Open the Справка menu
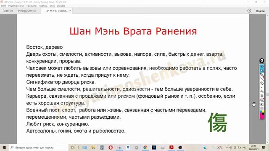The width and height of the screenshot is (269, 151). click(x=61, y=6)
